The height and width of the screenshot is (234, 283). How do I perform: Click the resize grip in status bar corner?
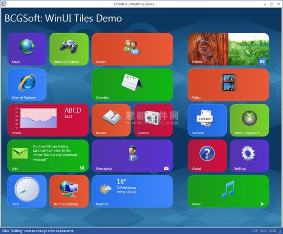pos(280,231)
